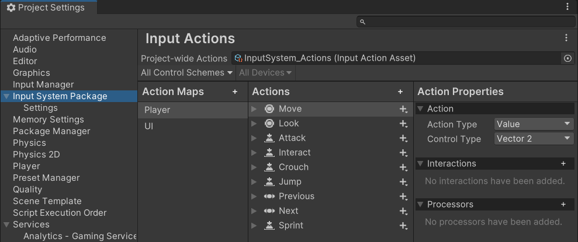The image size is (578, 242).
Task: Collapse the Input System Package tree item
Action: (6, 96)
